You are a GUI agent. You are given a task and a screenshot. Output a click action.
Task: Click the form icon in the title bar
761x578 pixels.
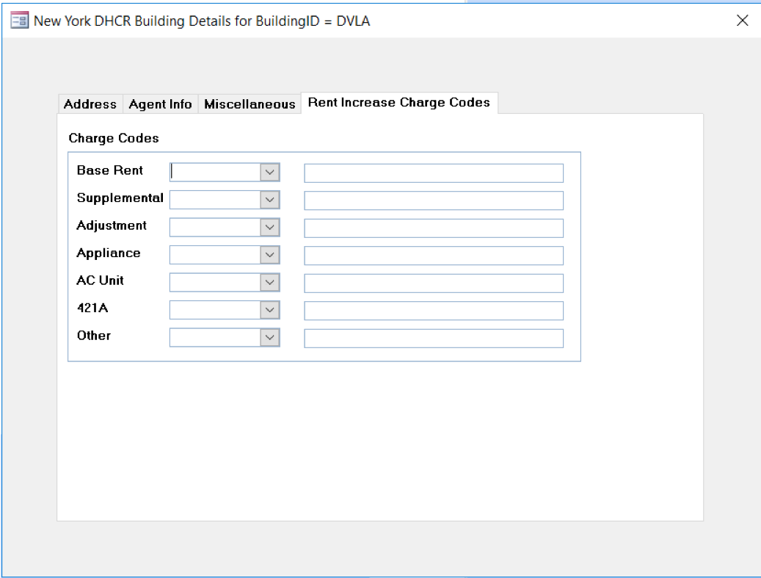pyautogui.click(x=19, y=21)
